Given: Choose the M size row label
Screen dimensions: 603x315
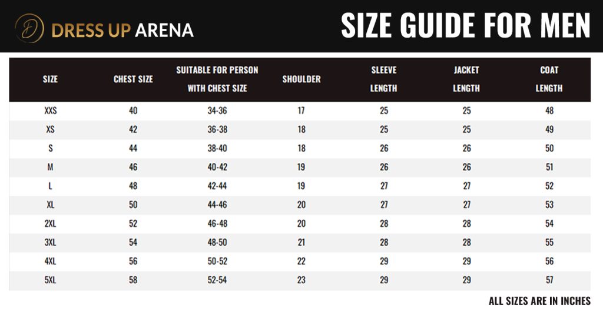Looking at the screenshot, I should tap(50, 167).
